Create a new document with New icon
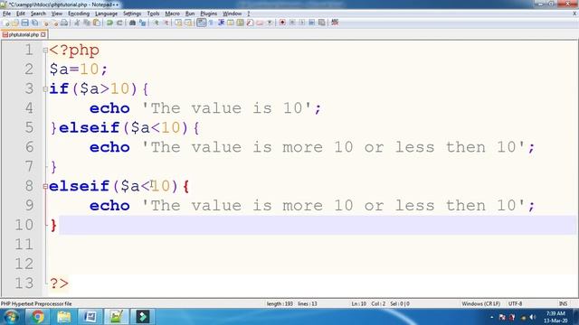The height and width of the screenshot is (325, 579). tap(5, 23)
